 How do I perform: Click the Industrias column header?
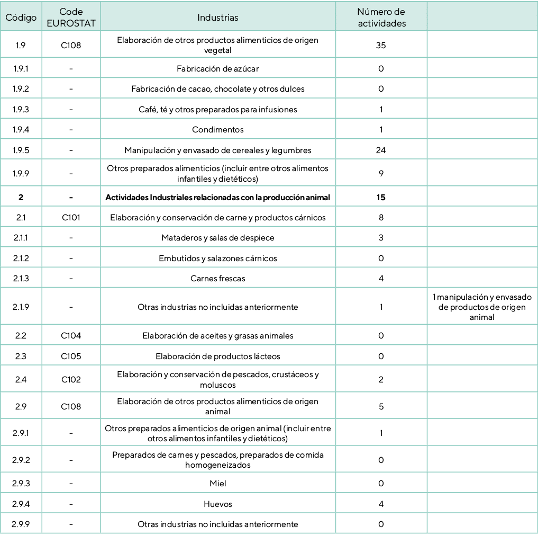coord(217,17)
